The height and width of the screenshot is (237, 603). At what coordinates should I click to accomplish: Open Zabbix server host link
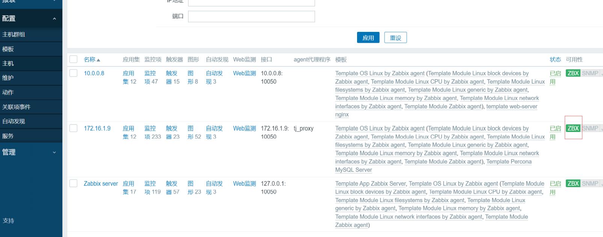[x=101, y=183]
